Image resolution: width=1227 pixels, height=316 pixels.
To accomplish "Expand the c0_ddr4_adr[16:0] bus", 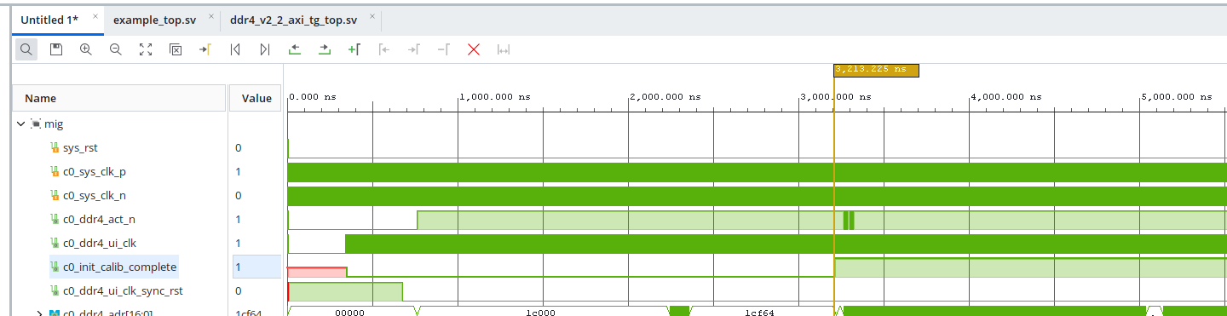I will point(39,313).
